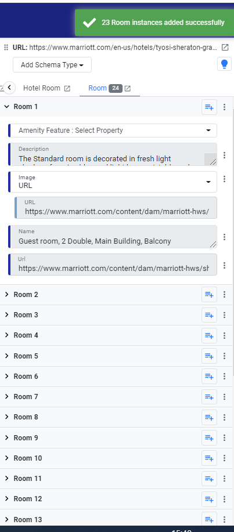Open the three-dot menu beside Description field
Viewport: 234px width, 532px height.
(x=225, y=155)
